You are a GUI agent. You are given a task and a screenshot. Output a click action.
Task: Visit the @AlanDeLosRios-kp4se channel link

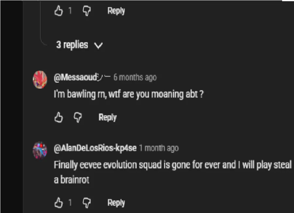pos(95,148)
